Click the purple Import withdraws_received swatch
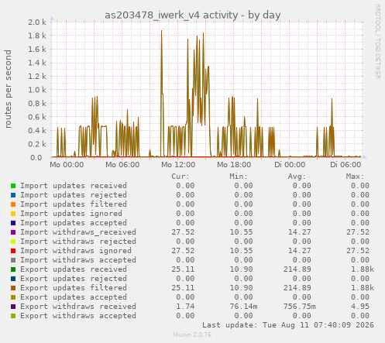 click(x=13, y=232)
